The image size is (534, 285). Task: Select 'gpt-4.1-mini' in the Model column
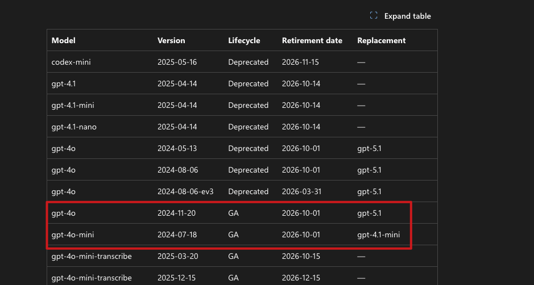(x=73, y=105)
